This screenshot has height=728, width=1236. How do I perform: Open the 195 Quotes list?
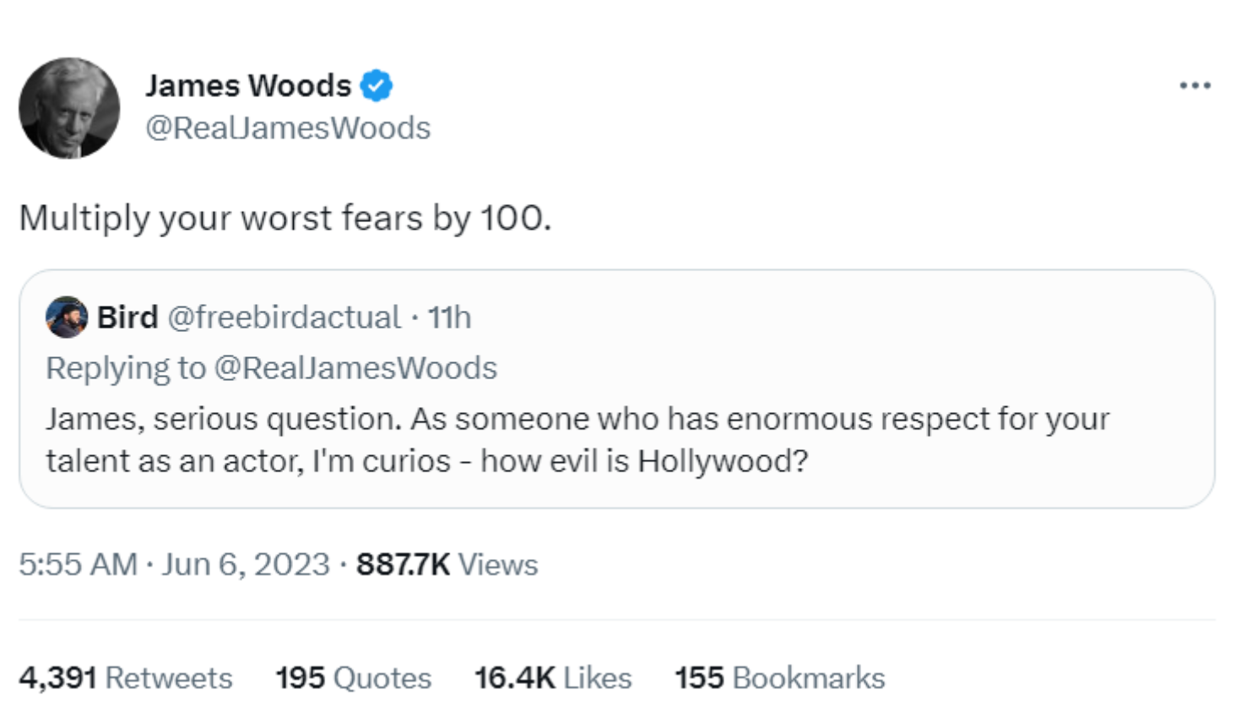(353, 678)
